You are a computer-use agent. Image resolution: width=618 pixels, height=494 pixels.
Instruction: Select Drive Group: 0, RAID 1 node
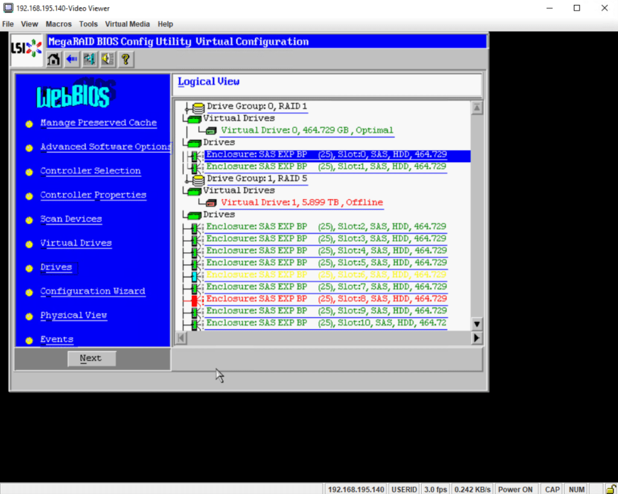pos(257,106)
